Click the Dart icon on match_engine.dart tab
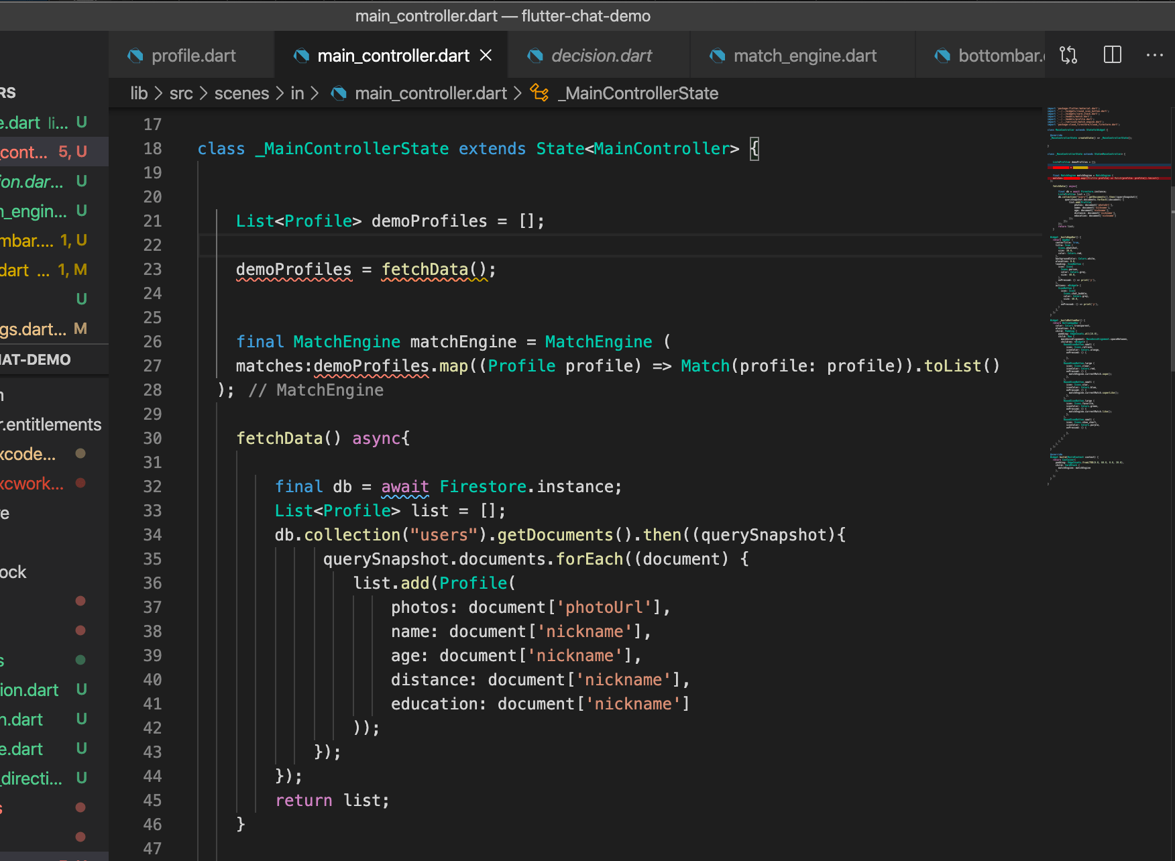This screenshot has height=861, width=1175. pos(717,56)
